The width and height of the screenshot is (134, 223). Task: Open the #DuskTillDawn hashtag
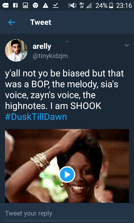click(x=36, y=117)
